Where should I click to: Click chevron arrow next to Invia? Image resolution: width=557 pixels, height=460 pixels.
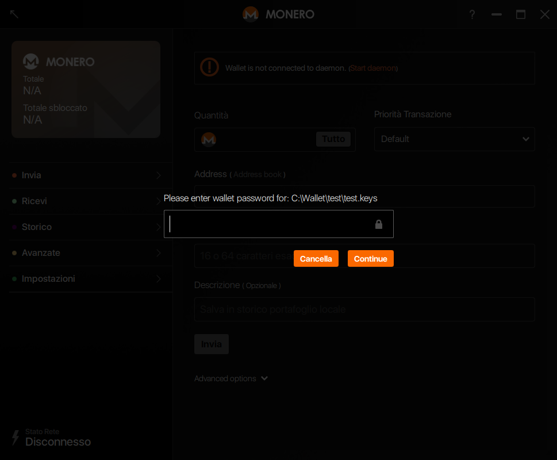click(159, 175)
